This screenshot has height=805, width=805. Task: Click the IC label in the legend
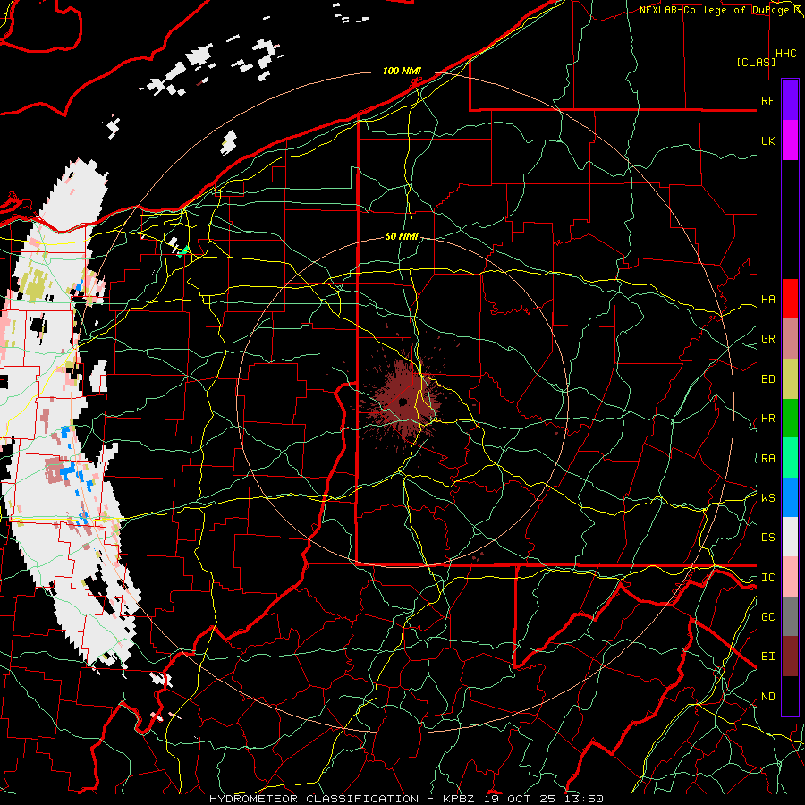(x=767, y=578)
